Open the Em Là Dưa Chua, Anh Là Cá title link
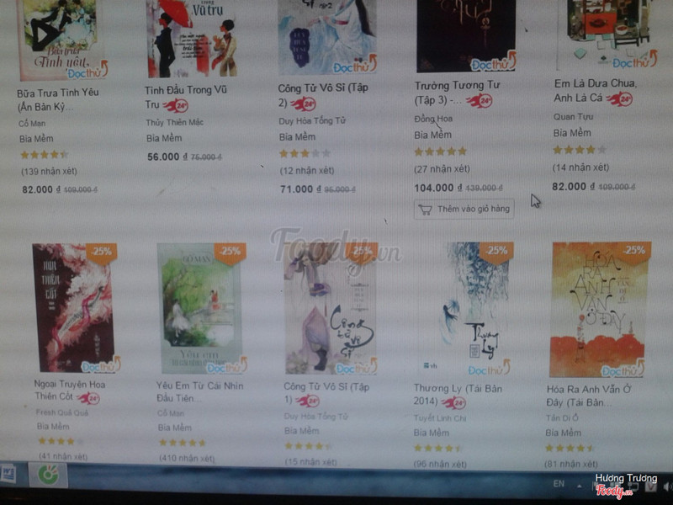The height and width of the screenshot is (505, 673). pyautogui.click(x=594, y=91)
